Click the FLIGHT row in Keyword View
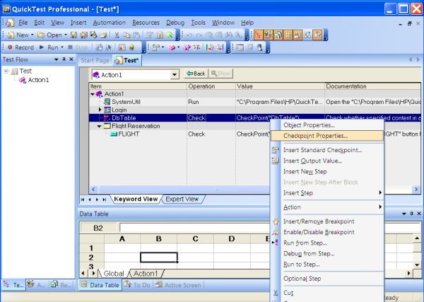424x302 pixels. [254, 134]
